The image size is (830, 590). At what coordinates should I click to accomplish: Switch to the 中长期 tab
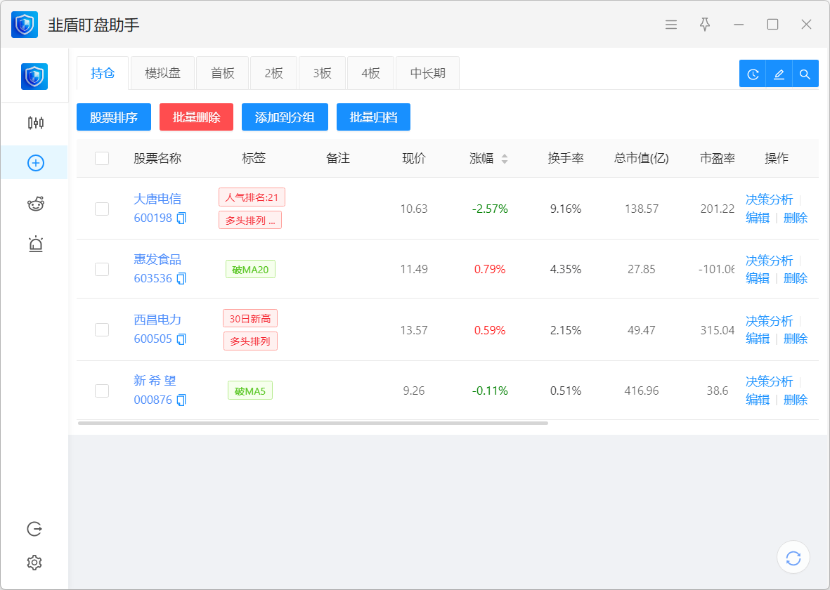click(427, 73)
